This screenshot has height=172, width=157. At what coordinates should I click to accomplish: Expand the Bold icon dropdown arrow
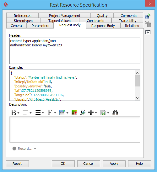point(18,113)
